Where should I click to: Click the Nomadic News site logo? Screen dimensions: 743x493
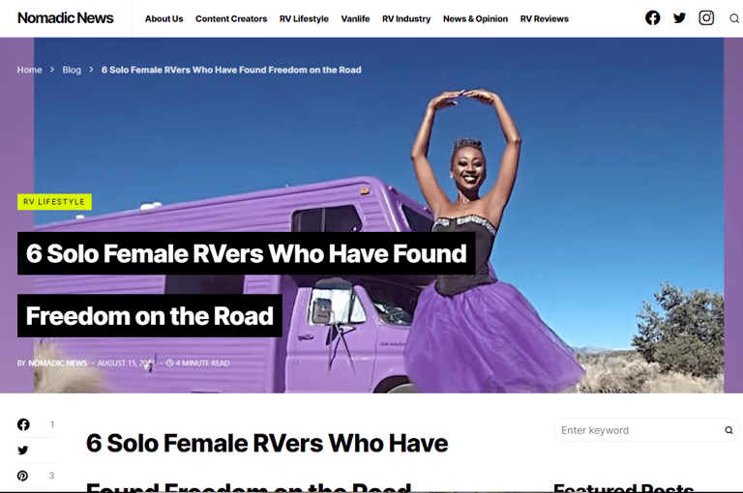(66, 18)
